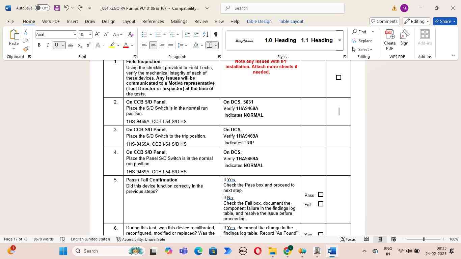Viewport: 461px width, 259px height.
Task: Apply Superscript formatting
Action: pos(88,45)
